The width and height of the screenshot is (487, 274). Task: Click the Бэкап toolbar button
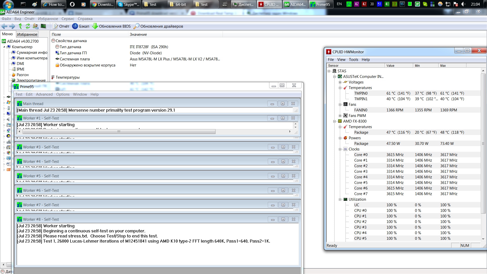point(81,26)
